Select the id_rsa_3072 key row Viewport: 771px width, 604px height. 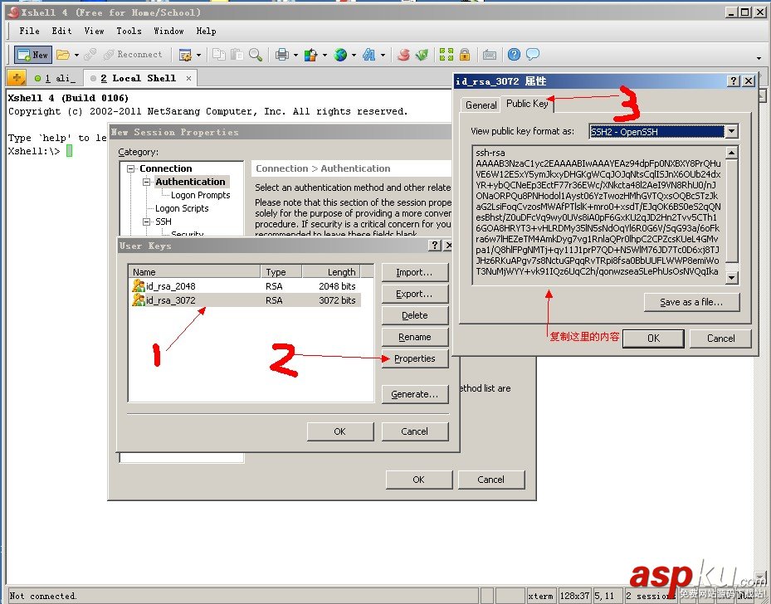click(246, 300)
